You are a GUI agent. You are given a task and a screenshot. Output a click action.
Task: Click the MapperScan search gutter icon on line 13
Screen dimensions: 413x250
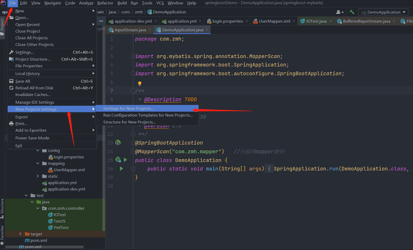tap(118, 143)
